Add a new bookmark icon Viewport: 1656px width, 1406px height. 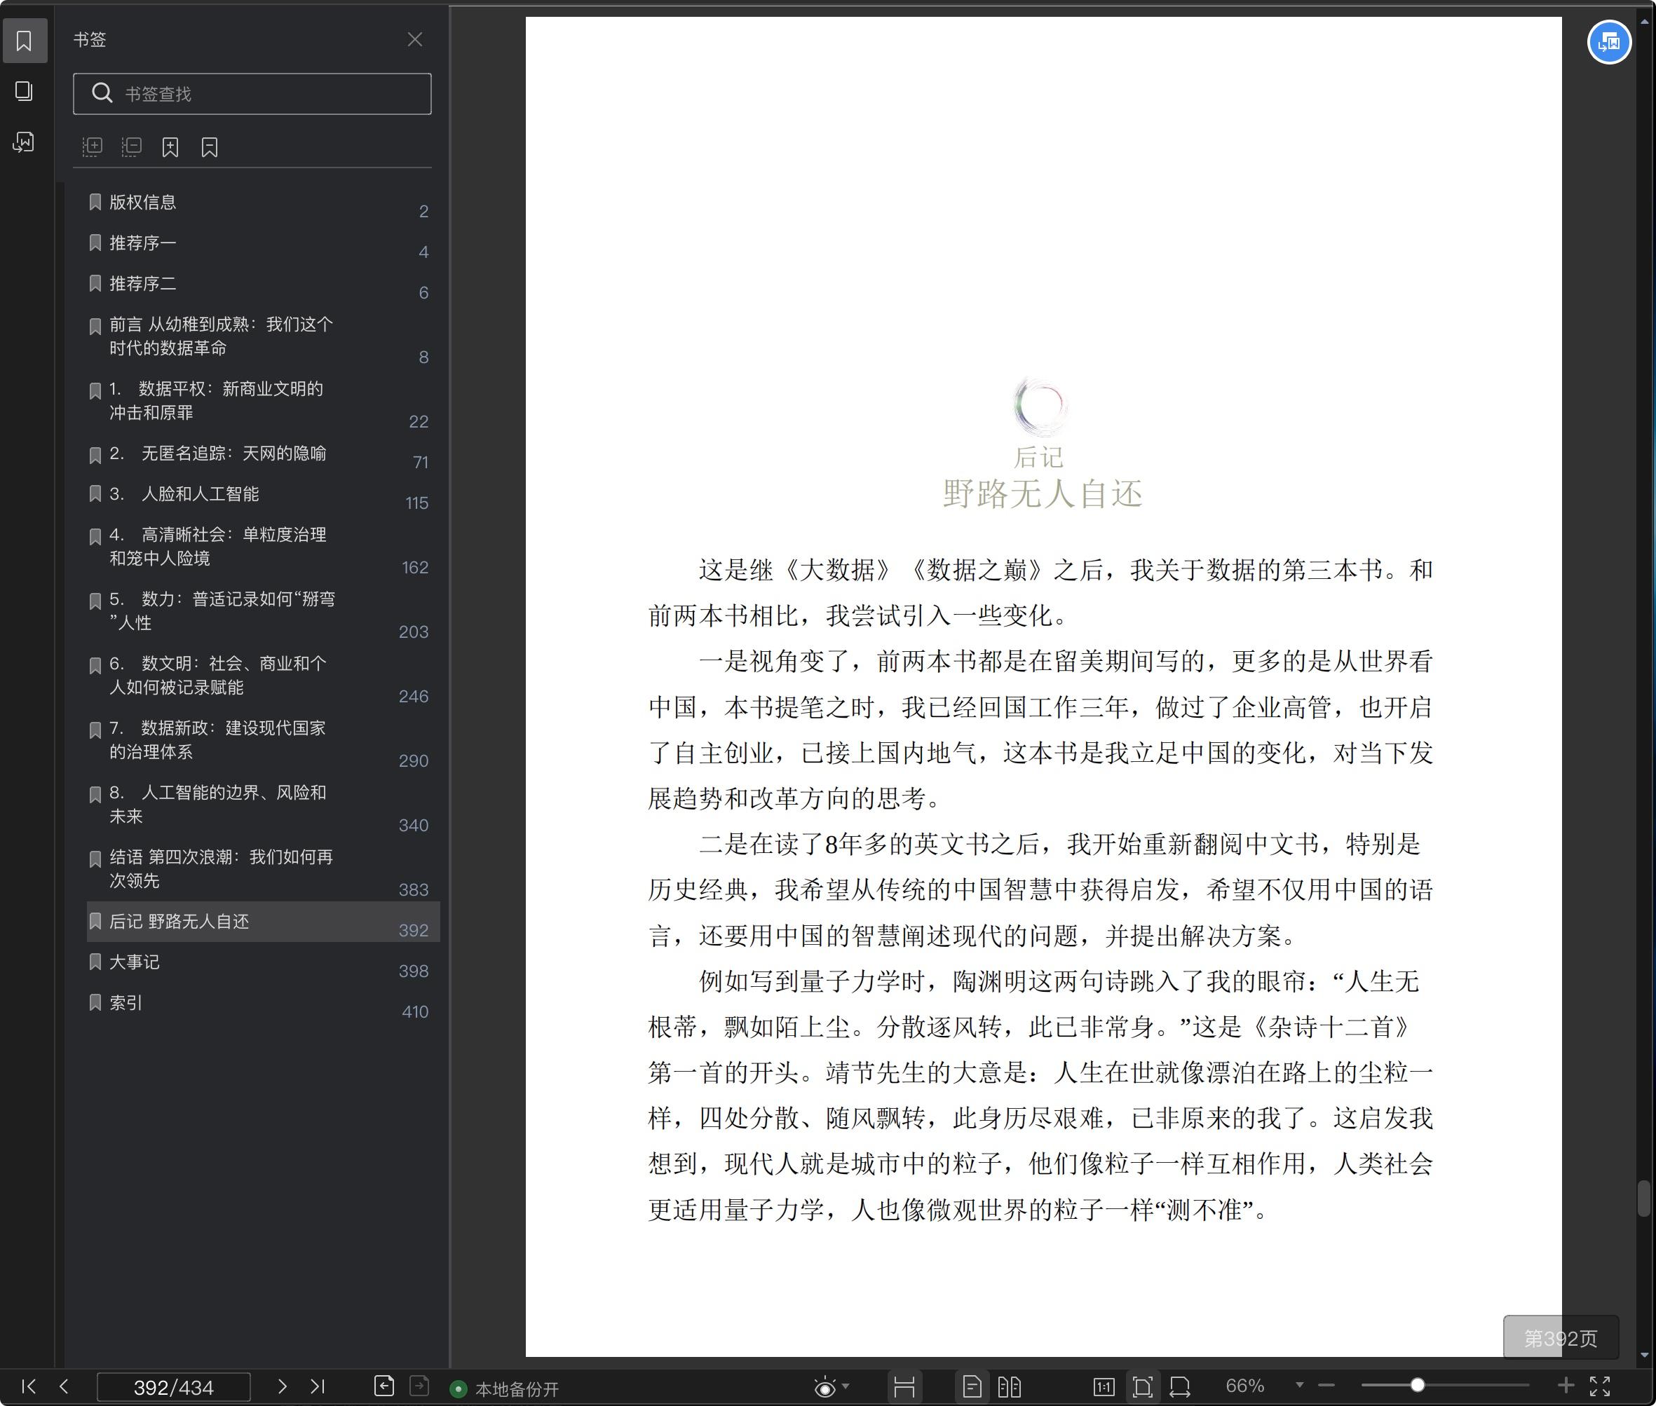coord(170,146)
